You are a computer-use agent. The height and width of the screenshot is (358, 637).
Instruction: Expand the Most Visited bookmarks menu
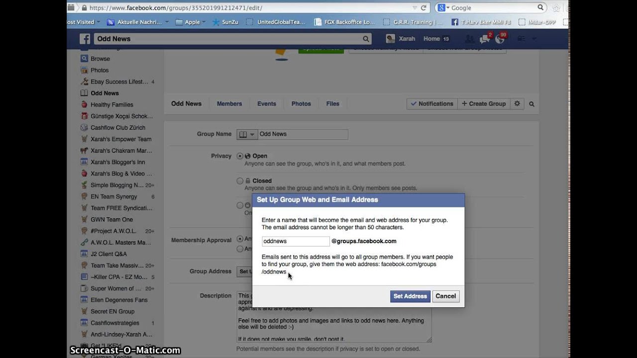(x=84, y=22)
